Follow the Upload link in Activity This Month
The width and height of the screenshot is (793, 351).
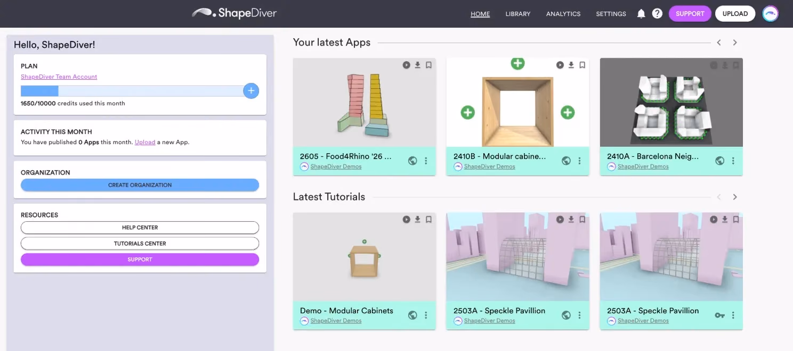145,142
